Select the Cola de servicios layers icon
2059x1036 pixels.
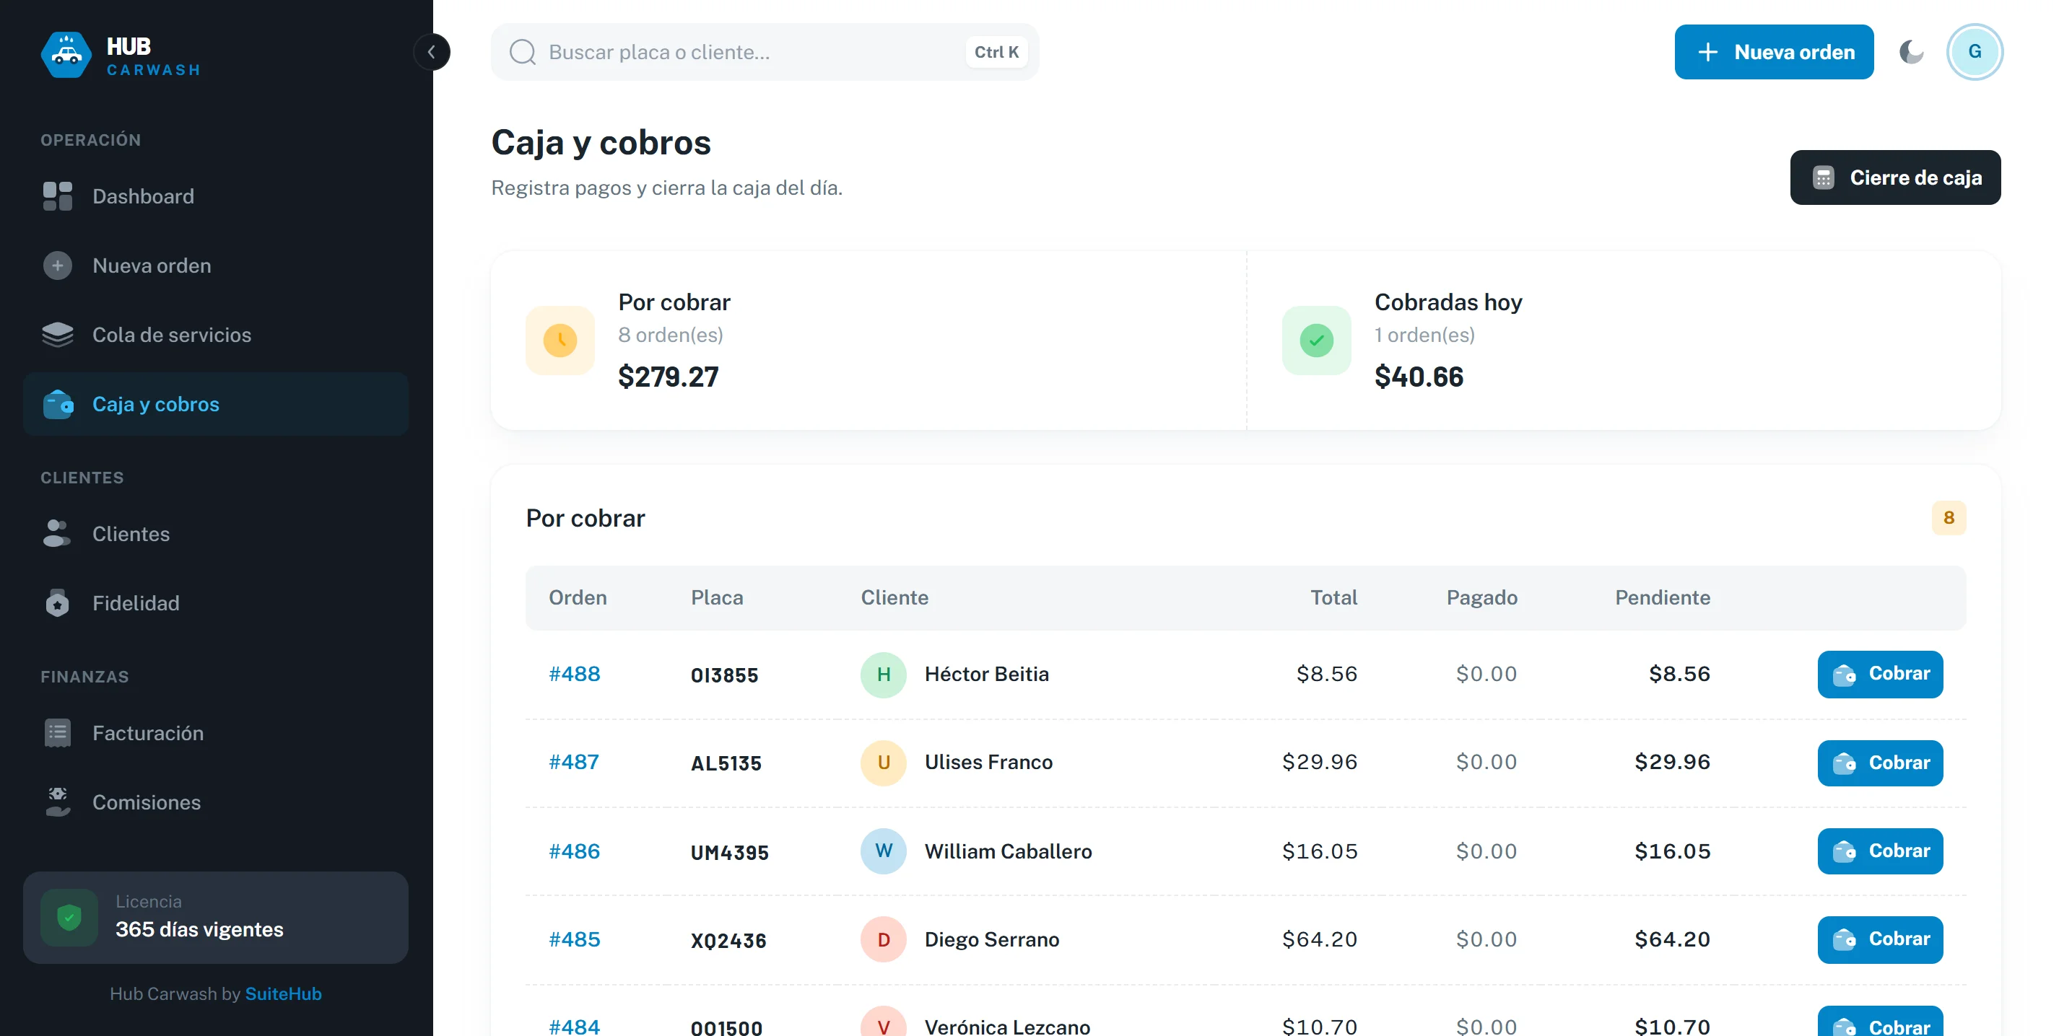58,335
